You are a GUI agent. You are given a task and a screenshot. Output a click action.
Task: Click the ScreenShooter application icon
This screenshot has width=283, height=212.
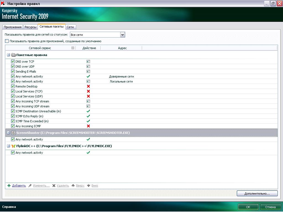point(13,133)
